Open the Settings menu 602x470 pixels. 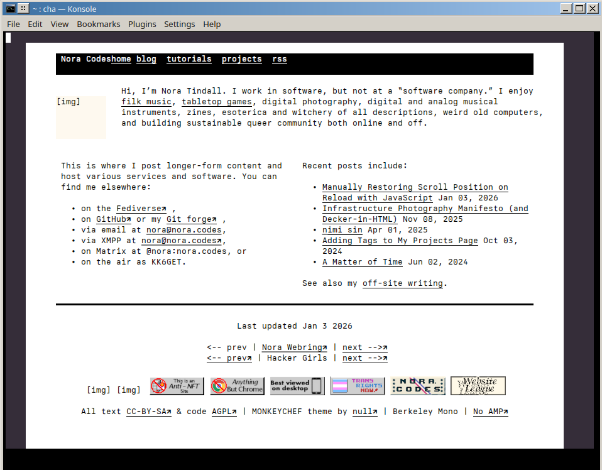(x=180, y=24)
